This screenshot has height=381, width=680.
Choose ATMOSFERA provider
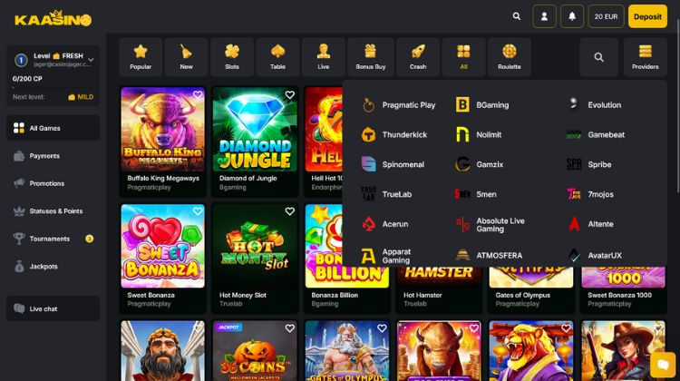pos(489,255)
